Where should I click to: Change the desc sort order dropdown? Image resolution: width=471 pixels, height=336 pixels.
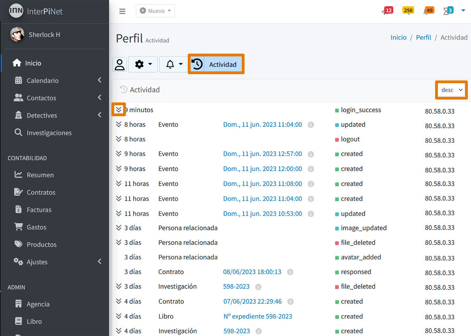451,90
